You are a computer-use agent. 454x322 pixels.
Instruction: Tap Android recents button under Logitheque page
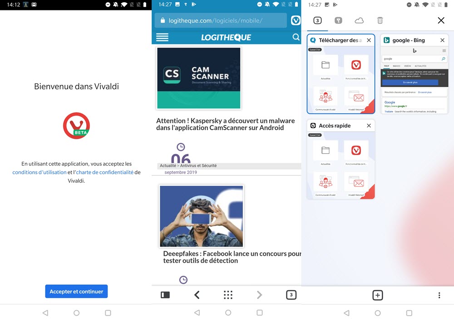click(260, 312)
